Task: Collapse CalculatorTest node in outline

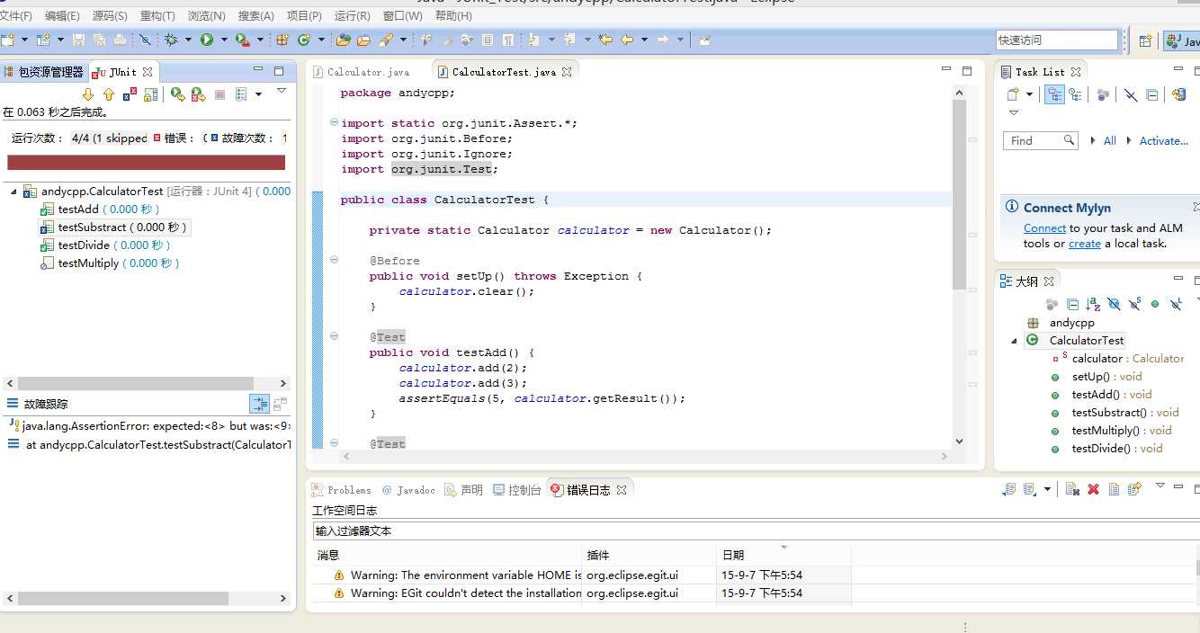Action: [1015, 341]
